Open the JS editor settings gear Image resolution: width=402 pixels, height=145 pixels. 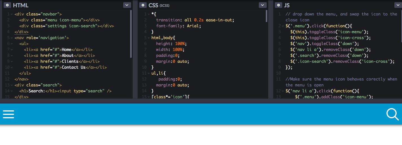pyautogui.click(x=279, y=5)
